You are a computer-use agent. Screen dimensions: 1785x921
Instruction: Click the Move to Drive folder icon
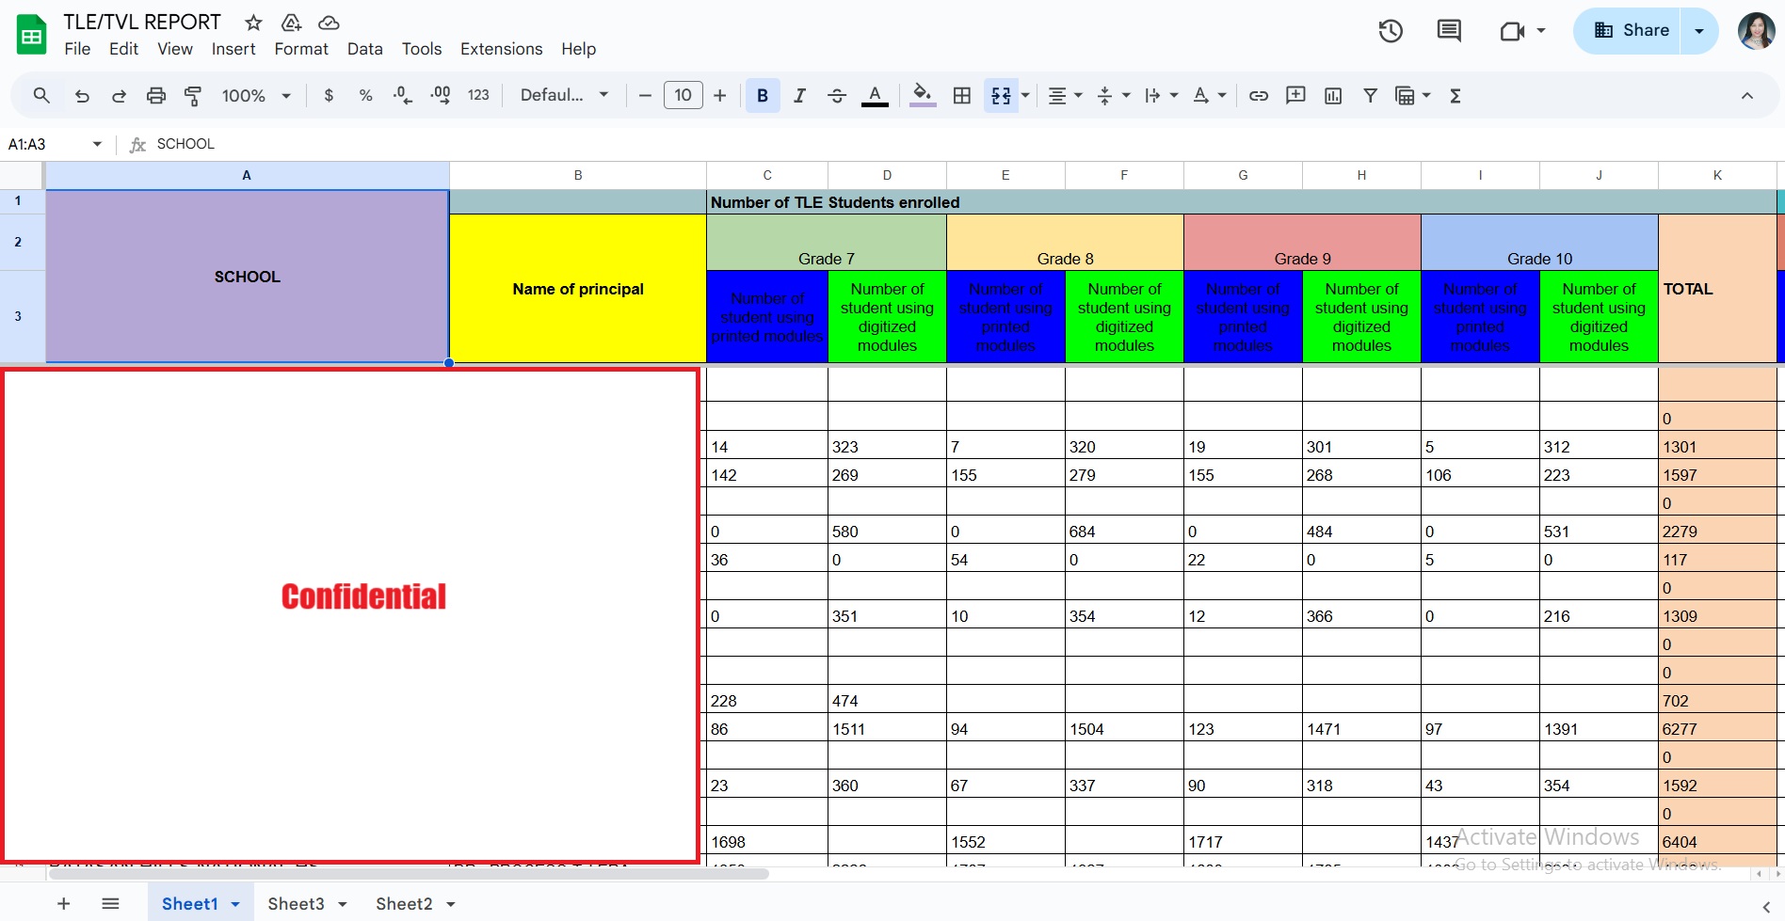click(x=291, y=23)
